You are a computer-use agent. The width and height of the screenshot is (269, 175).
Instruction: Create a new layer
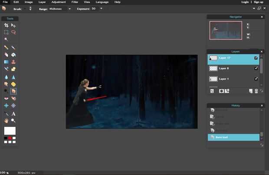pyautogui.click(x=251, y=91)
